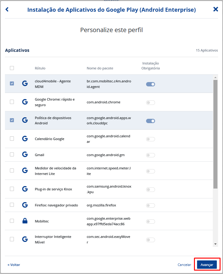Viewport: 223px width, 274px height.
Task: Click the Google icon for Plug-in de serviço Knox
Action: click(x=25, y=189)
